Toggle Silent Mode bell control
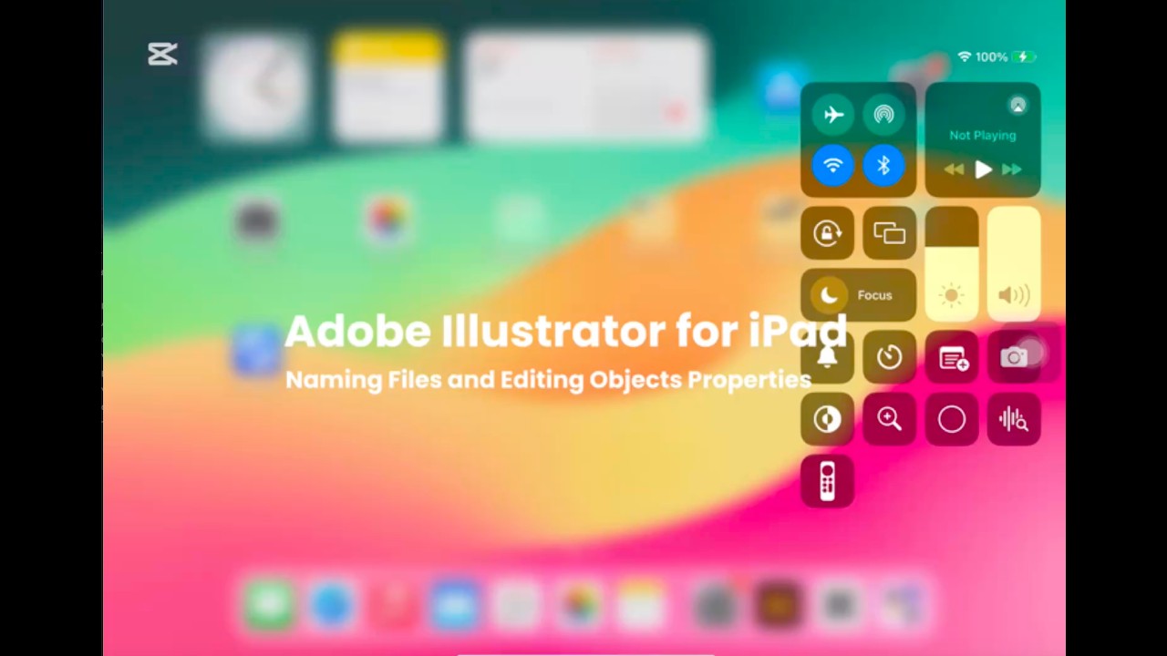Screen dimensions: 1167x656 [x=827, y=357]
